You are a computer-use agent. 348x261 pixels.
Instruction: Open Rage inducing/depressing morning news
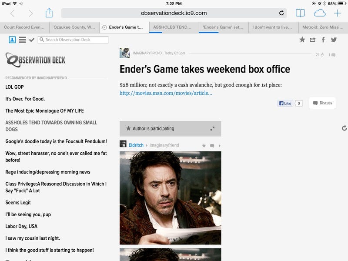pos(48,172)
